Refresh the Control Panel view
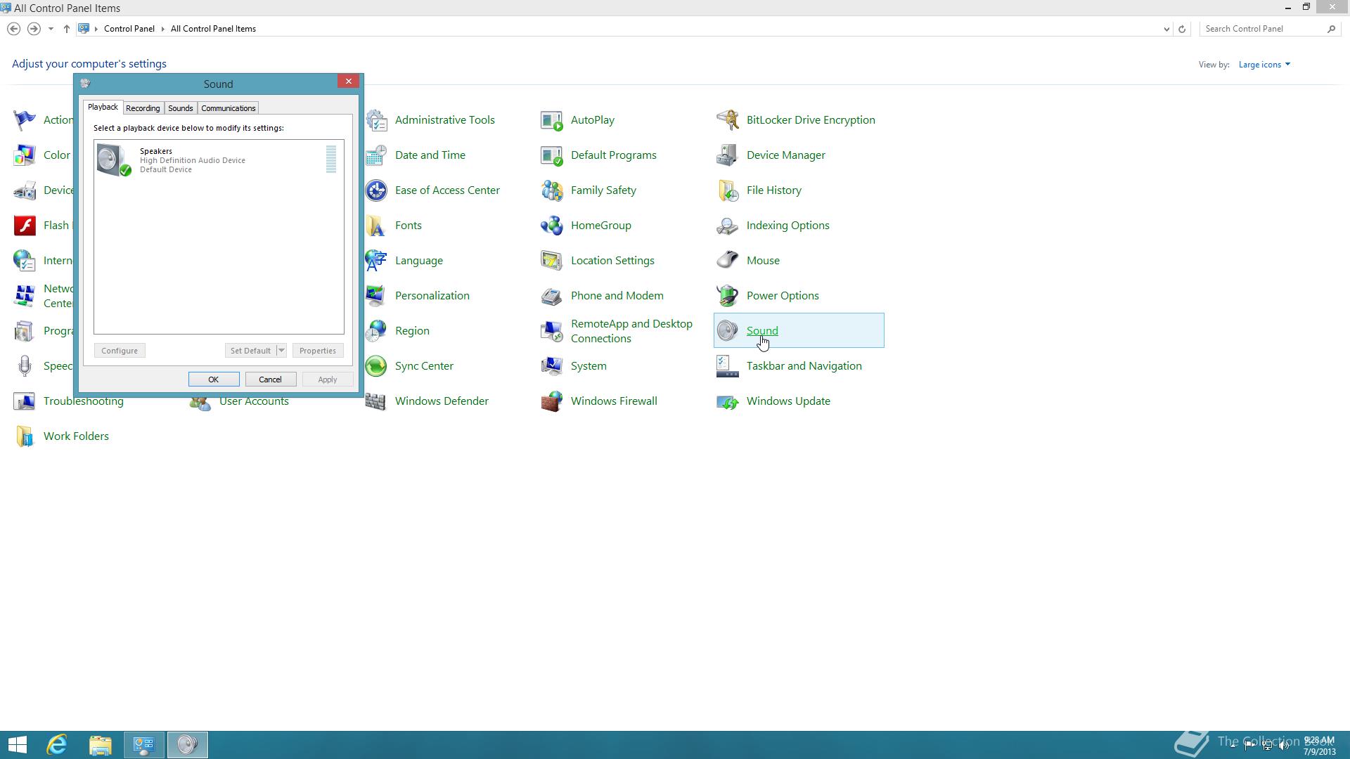This screenshot has height=759, width=1350. tap(1182, 29)
